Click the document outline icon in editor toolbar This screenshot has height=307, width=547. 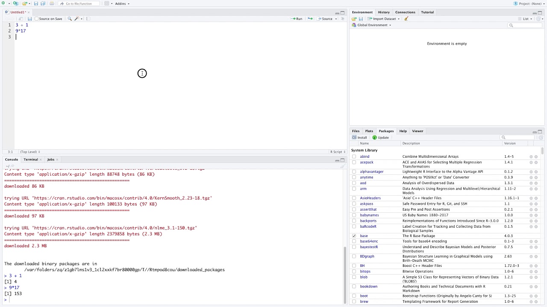click(x=342, y=19)
